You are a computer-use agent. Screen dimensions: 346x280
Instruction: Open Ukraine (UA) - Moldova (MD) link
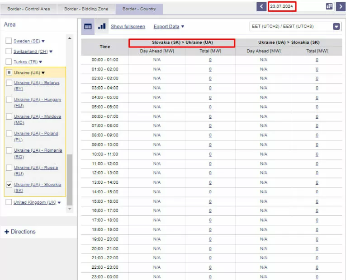[x=38, y=119]
